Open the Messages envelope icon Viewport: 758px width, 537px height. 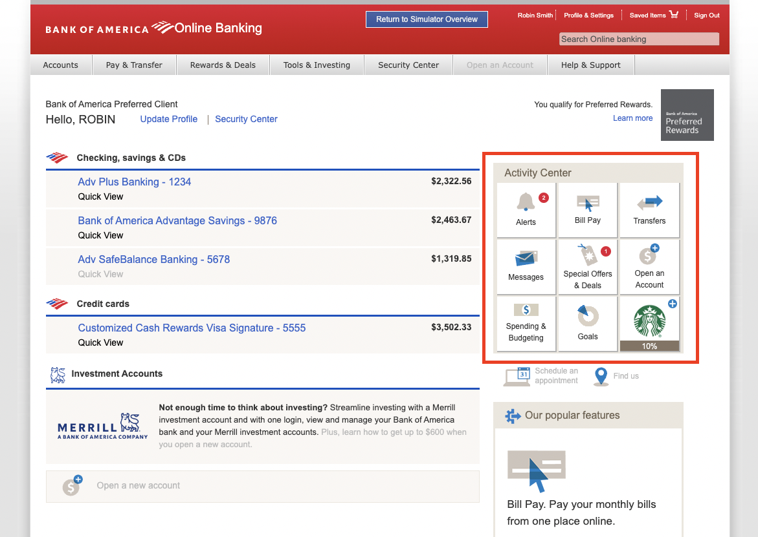526,258
